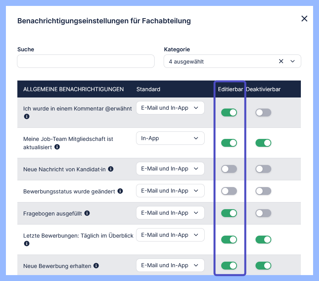Click the info icon for "Neue Nachricht von Kandidat·in"
319x281 pixels.
[x=111, y=169]
